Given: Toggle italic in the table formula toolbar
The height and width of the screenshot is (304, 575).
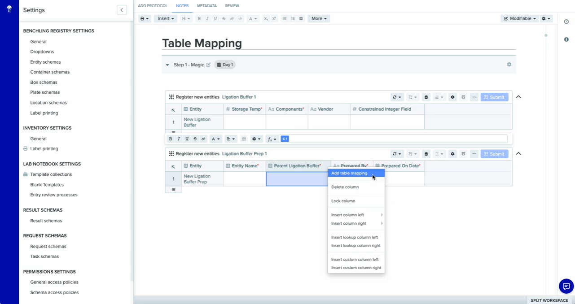Looking at the screenshot, I should coord(179,139).
